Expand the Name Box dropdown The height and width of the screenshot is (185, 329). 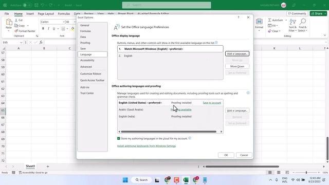(x=21, y=42)
